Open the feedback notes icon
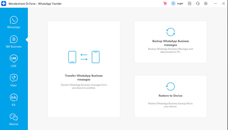Screen dimensions: 228x130 coord(190,3)
